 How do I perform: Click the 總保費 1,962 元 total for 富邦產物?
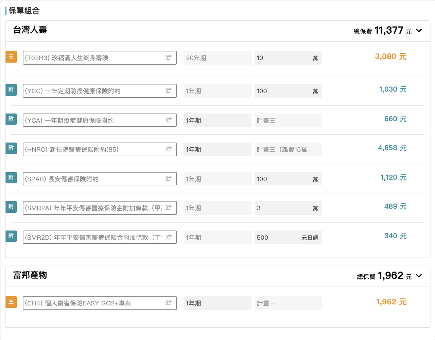(384, 276)
